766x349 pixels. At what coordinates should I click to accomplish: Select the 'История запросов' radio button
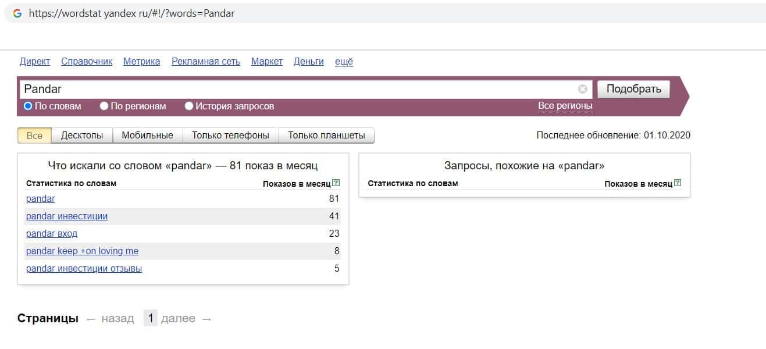click(x=189, y=106)
